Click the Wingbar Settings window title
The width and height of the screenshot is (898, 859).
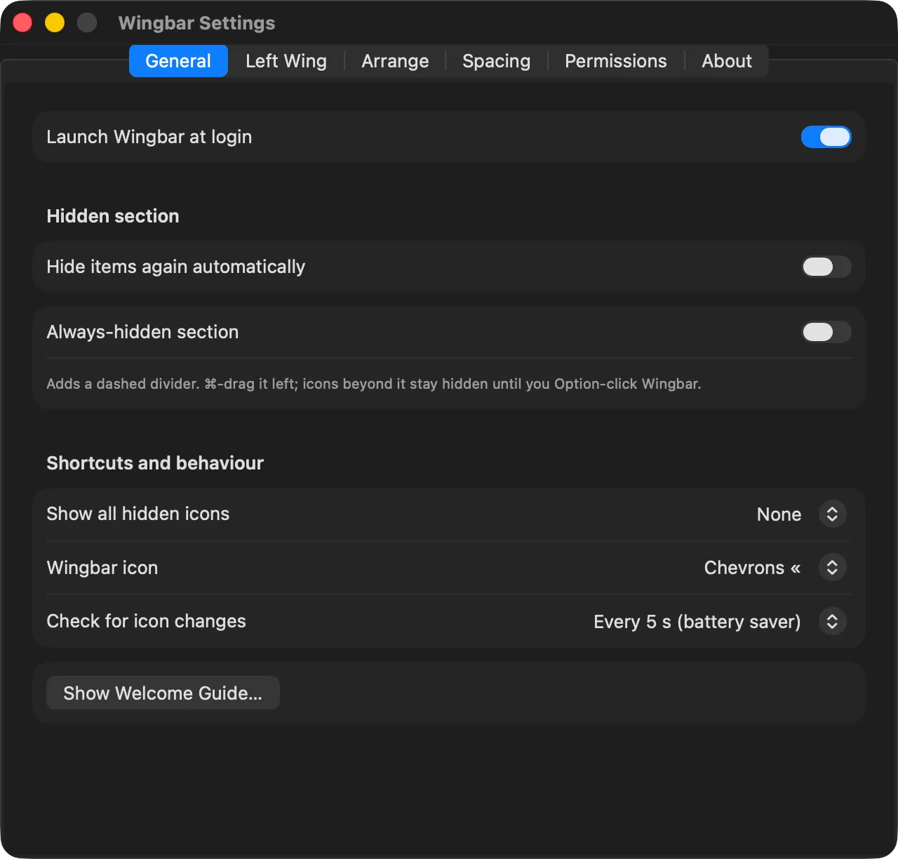pos(196,23)
